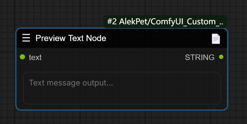Click empty canvas left of the node
The image size is (247, 124).
click(x=8, y=70)
